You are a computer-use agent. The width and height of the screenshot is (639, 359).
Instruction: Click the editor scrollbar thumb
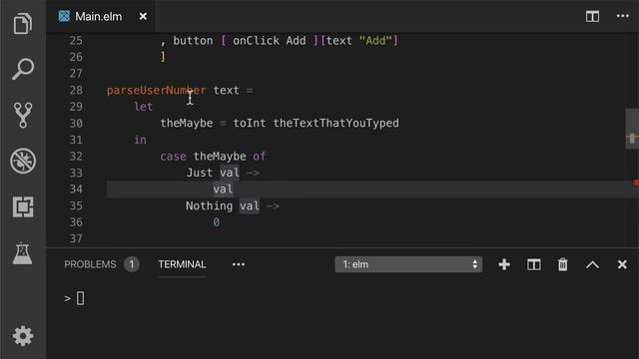(x=632, y=129)
